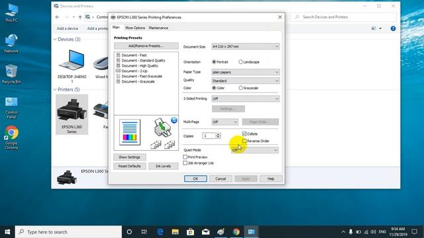Click the blue ink status icon in preview
This screenshot has width=424, height=238.
click(174, 120)
